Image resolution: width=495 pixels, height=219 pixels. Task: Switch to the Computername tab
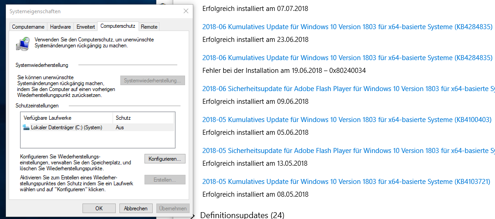(28, 27)
